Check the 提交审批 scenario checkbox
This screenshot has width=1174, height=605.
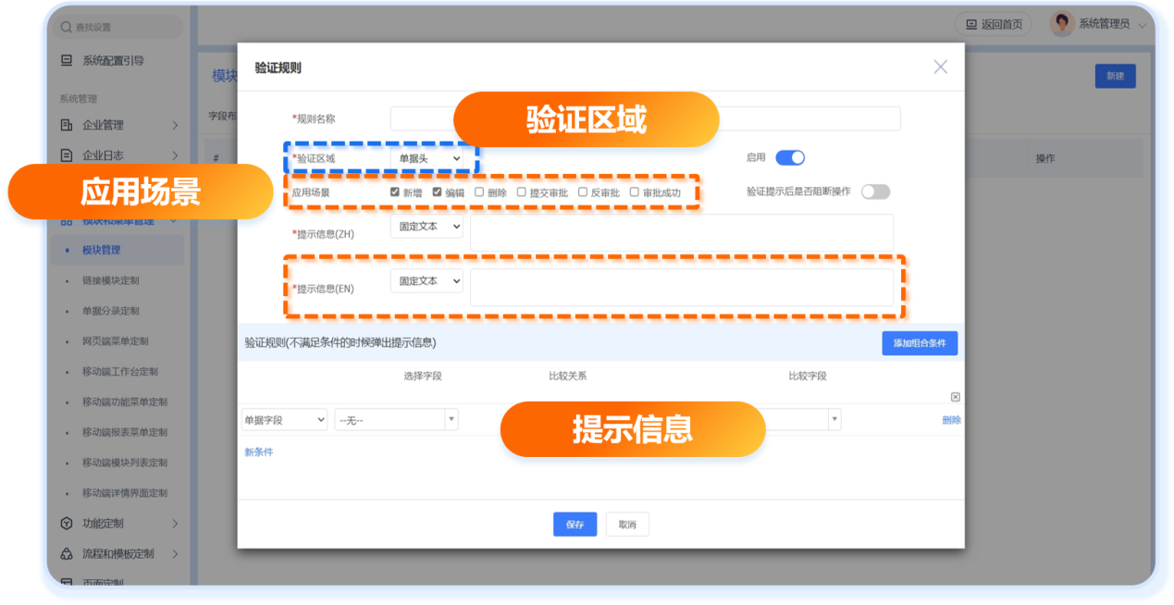coord(522,192)
